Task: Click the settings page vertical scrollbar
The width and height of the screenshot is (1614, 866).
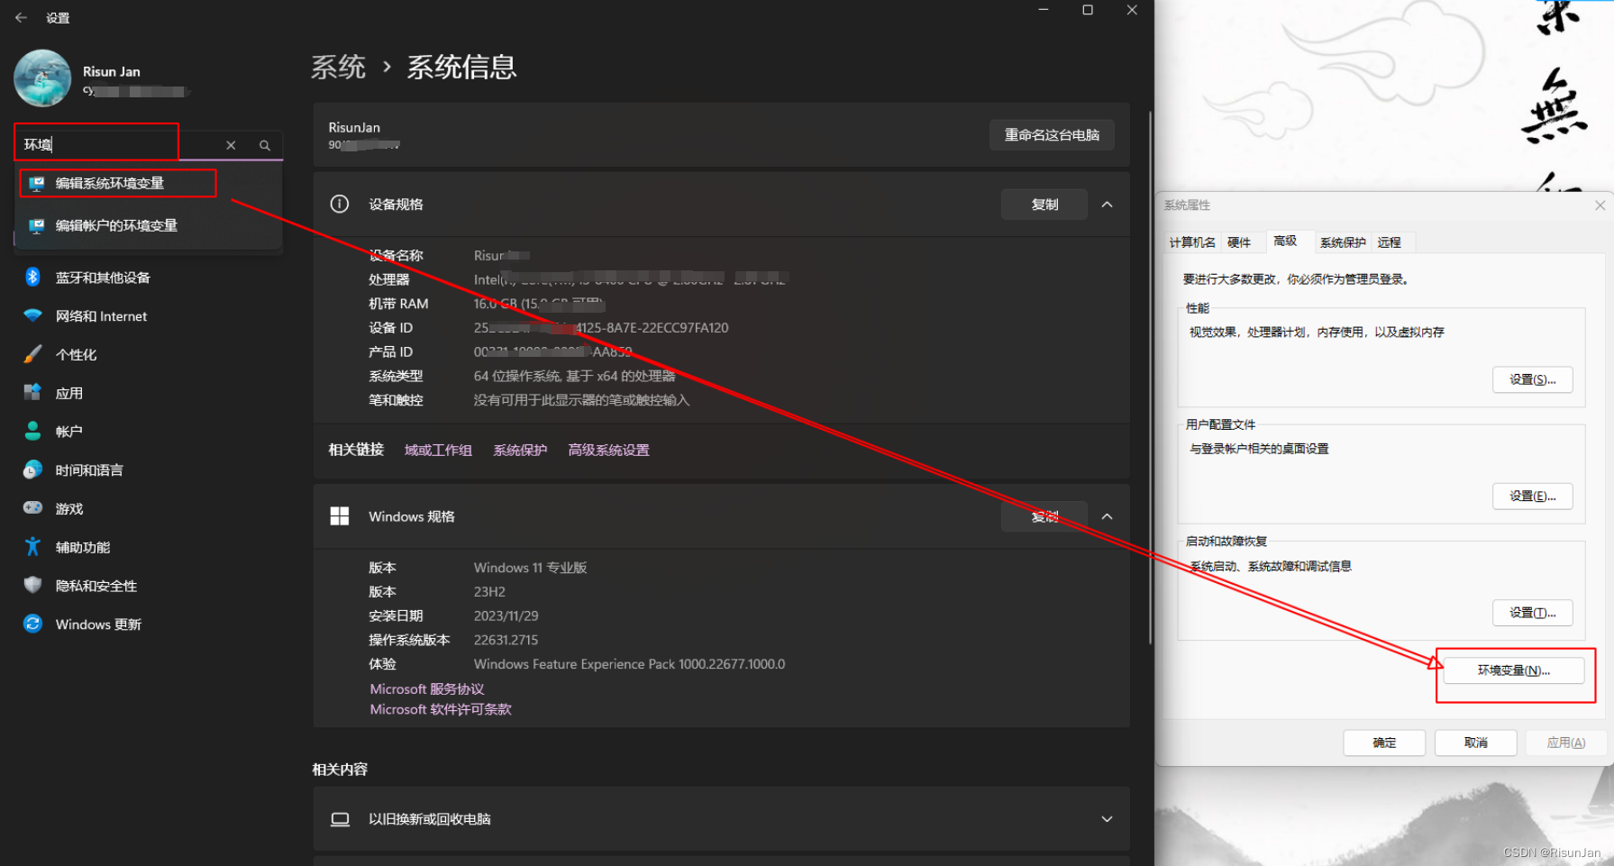Action: (1149, 378)
